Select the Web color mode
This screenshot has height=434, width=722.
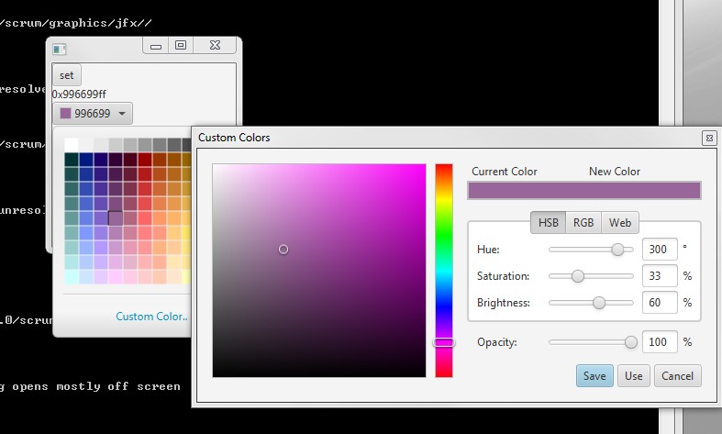pyautogui.click(x=620, y=223)
